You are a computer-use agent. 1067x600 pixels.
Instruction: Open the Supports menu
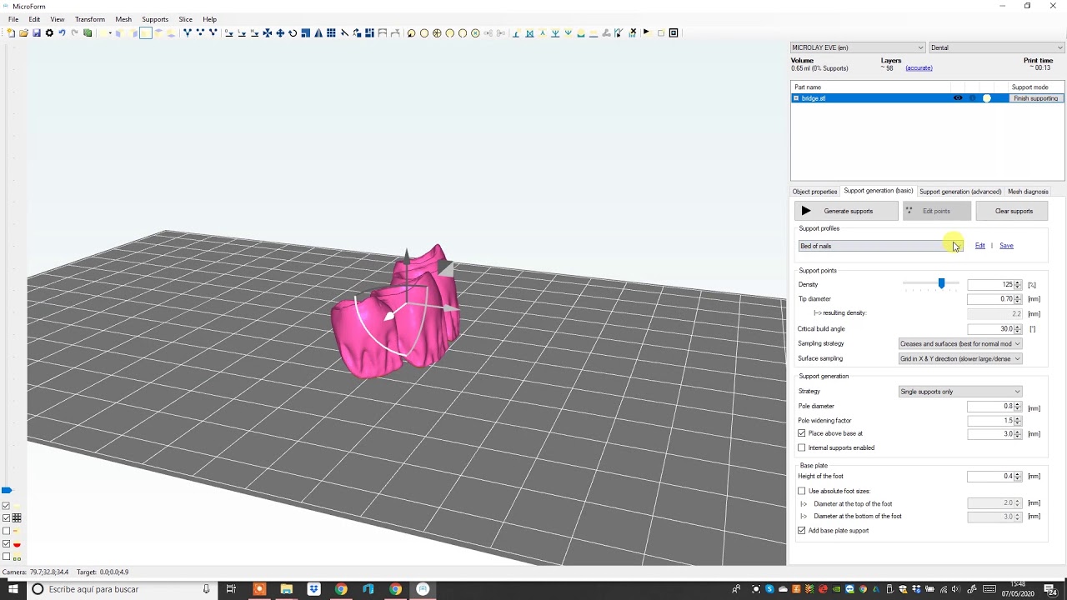click(155, 19)
